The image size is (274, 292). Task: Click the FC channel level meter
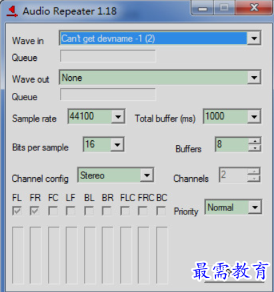coord(54,255)
